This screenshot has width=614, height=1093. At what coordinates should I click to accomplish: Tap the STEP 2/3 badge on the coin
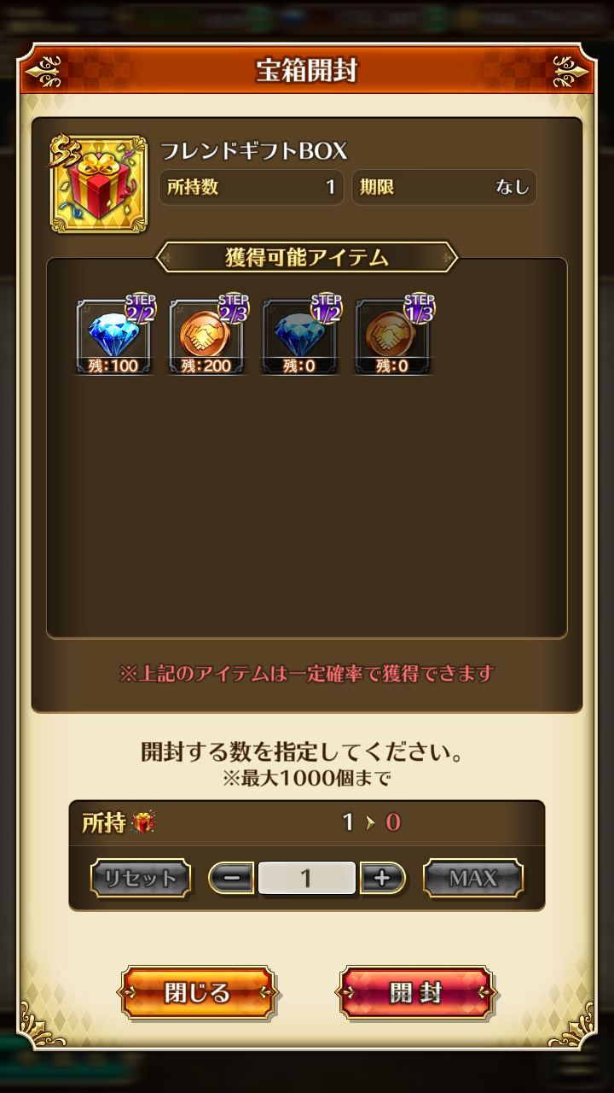233,309
